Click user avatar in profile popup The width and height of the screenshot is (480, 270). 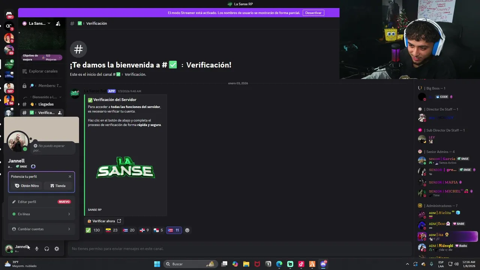point(18,141)
